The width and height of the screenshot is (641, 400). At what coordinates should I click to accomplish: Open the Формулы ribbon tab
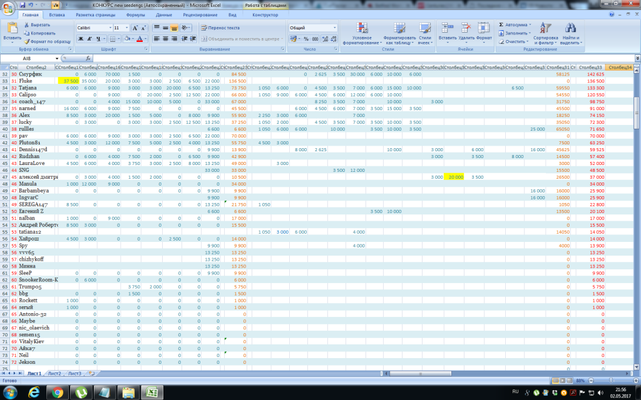[x=135, y=15]
